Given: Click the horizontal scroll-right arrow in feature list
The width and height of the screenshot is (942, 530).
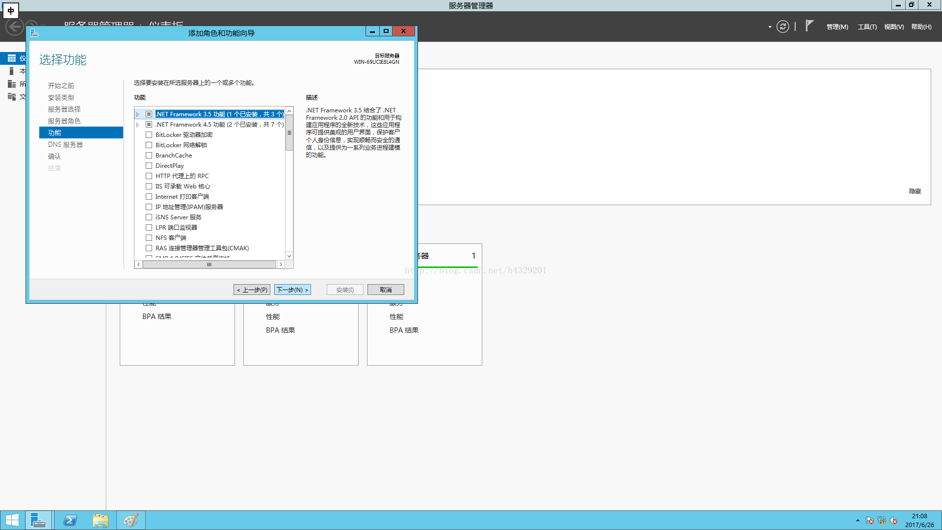Looking at the screenshot, I should [x=281, y=264].
